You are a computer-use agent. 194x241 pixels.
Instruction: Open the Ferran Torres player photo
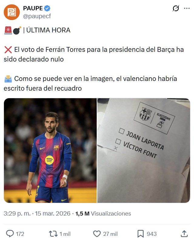click(x=50, y=150)
